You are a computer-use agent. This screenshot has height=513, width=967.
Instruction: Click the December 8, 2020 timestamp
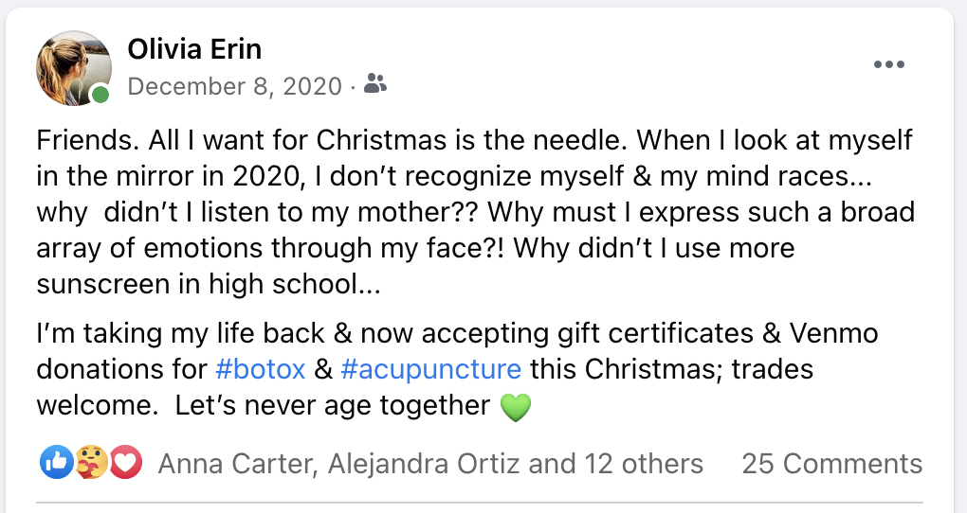pos(234,87)
